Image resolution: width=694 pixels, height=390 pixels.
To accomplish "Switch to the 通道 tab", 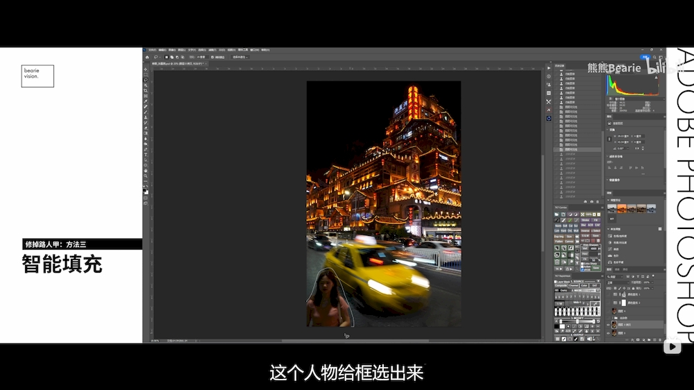I will coord(617,269).
